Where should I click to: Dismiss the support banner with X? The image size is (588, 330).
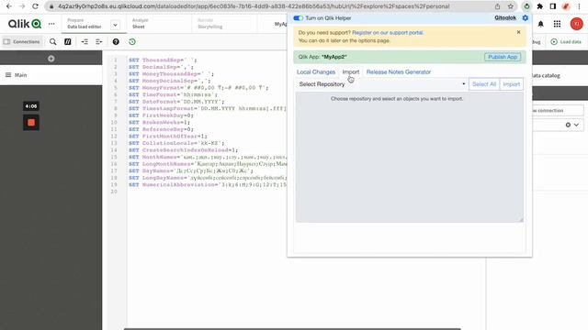click(518, 32)
